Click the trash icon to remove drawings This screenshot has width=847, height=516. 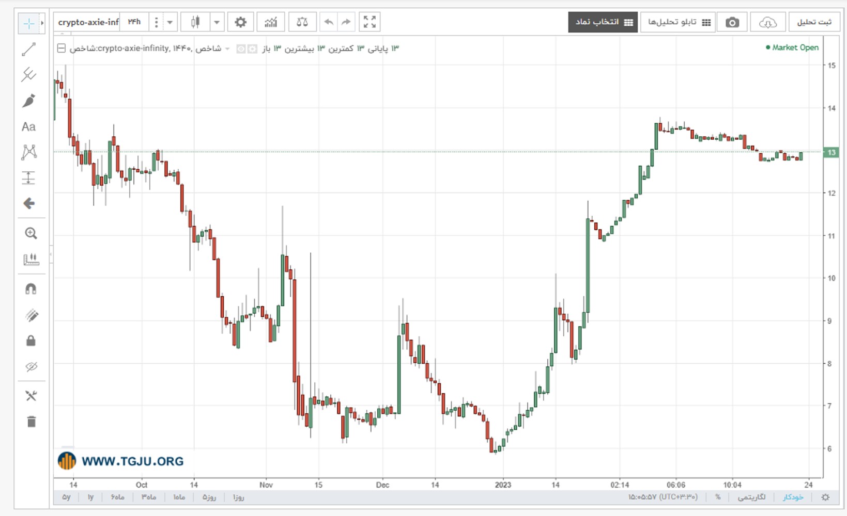point(31,422)
